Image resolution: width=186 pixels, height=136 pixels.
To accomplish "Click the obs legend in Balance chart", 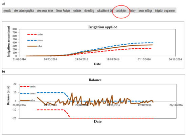I will point(27,100).
